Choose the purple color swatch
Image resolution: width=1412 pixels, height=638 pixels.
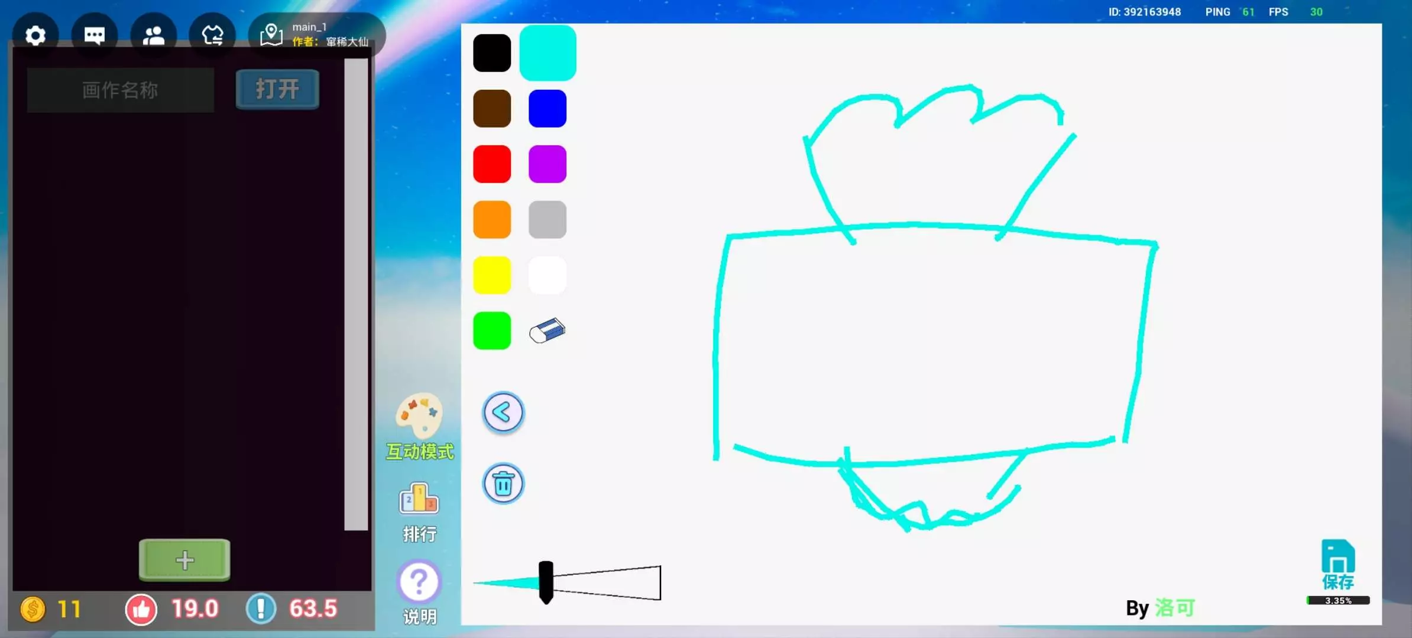pyautogui.click(x=548, y=164)
